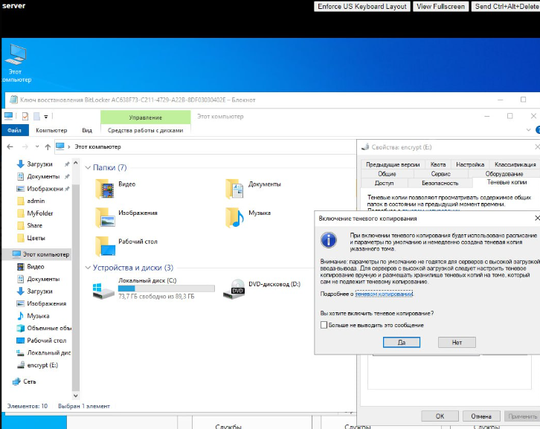Click the Properties quick access toolbar icon
Screen dimensions: 540x429
point(25,117)
